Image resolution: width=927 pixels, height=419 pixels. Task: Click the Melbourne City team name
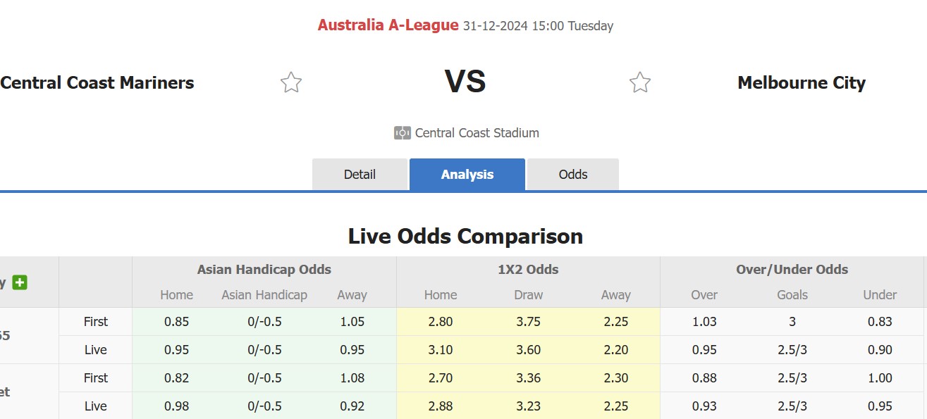[x=801, y=82]
